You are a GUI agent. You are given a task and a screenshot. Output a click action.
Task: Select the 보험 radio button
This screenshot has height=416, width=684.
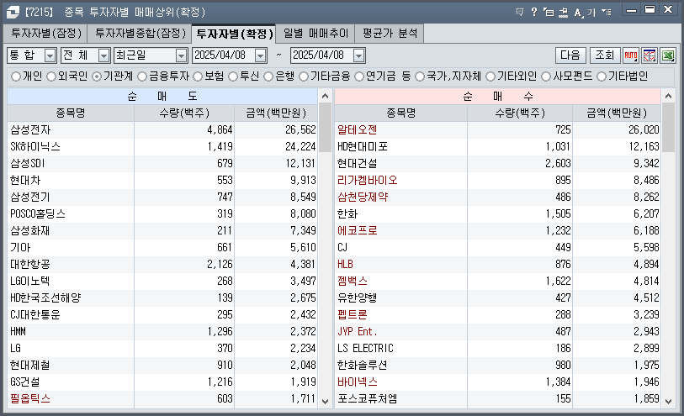[198, 76]
